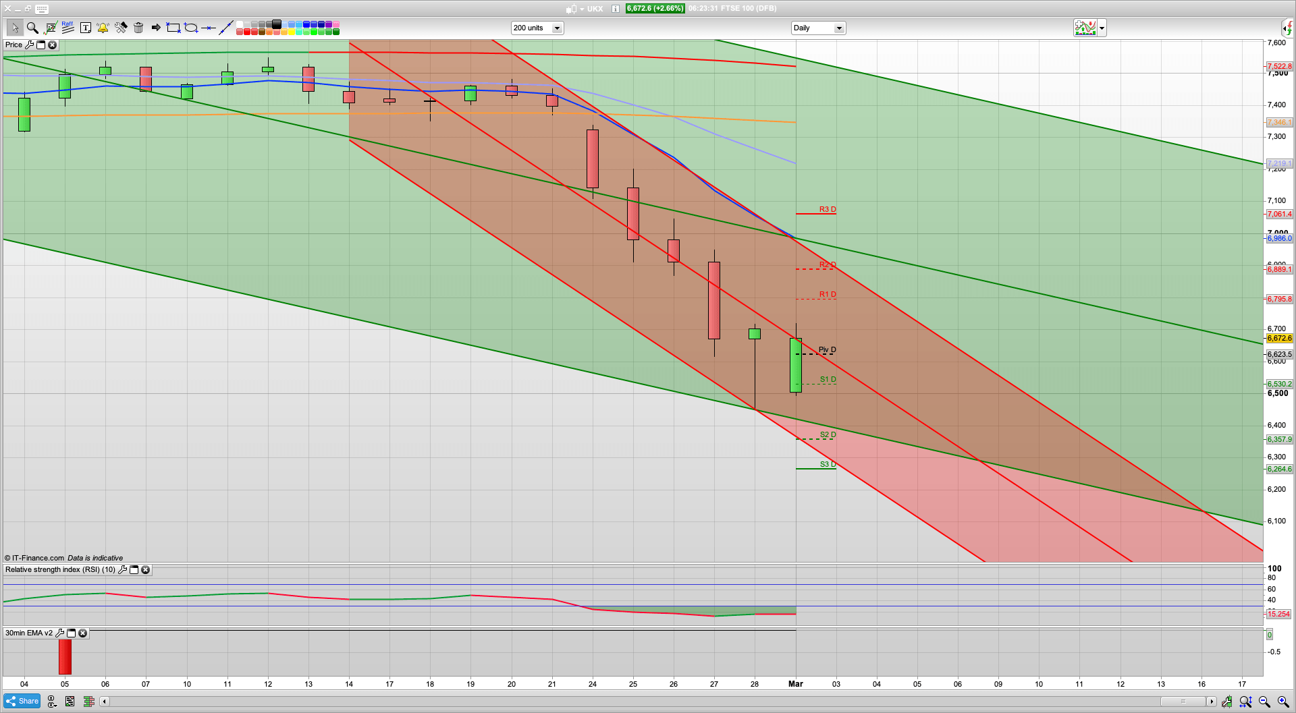The width and height of the screenshot is (1296, 713).
Task: Toggle maximize on the RSI panel
Action: [x=134, y=570]
